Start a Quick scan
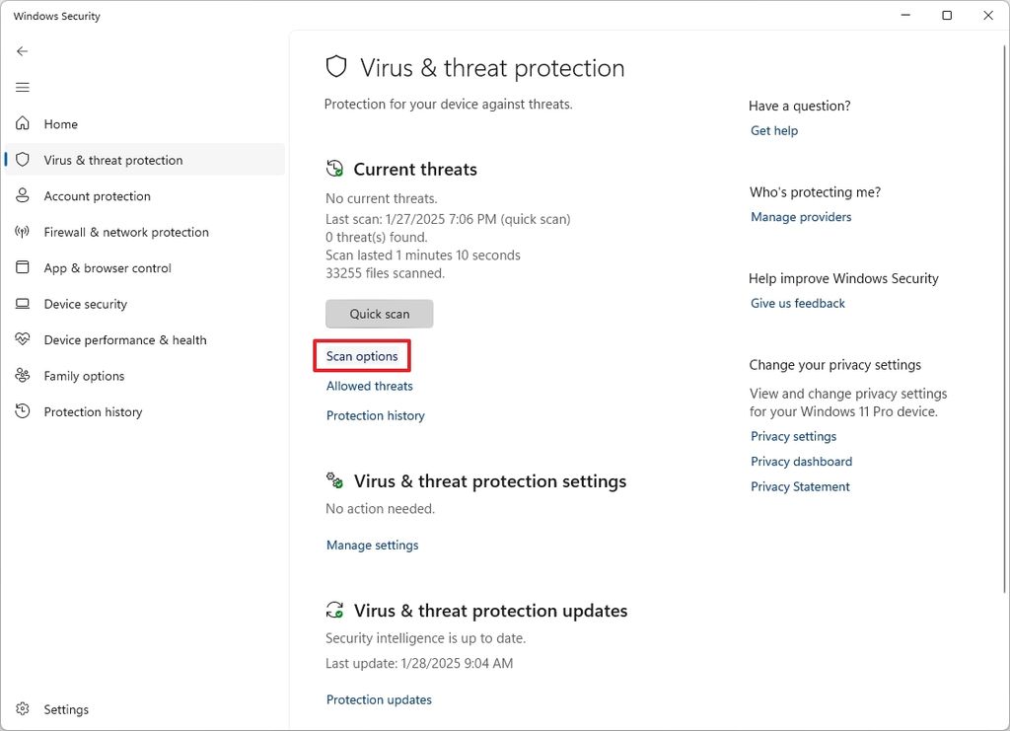The image size is (1010, 731). click(x=379, y=313)
